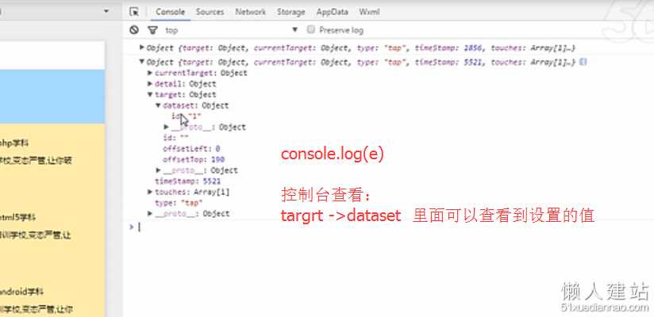Screen dimensions: 654x317
Task: Click the offsetTop: 190 property
Action: coord(194,159)
